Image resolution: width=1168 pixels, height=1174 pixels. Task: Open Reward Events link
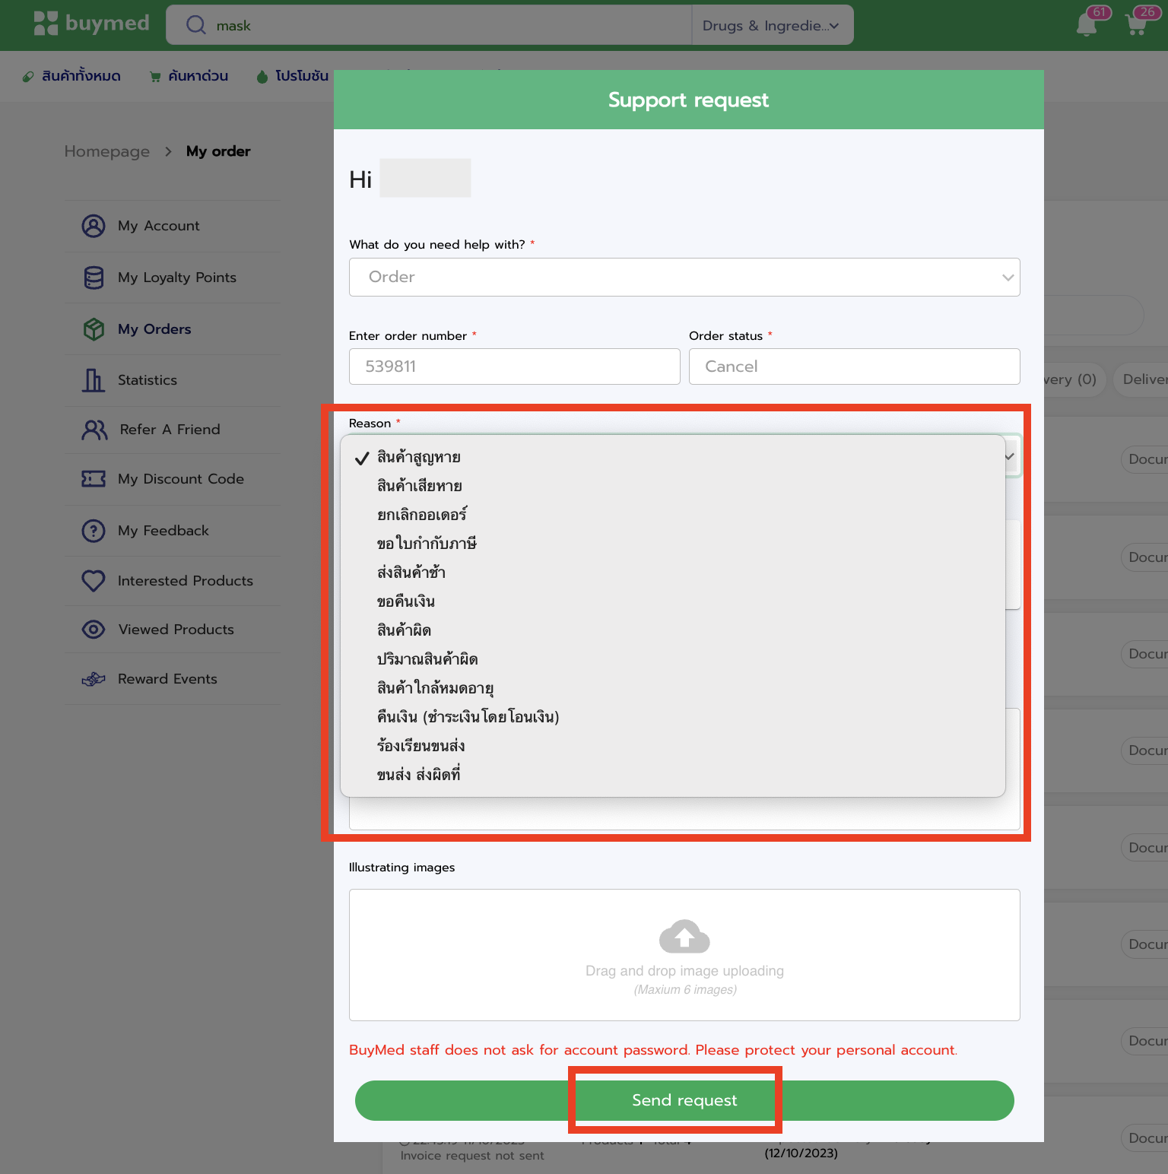167,679
